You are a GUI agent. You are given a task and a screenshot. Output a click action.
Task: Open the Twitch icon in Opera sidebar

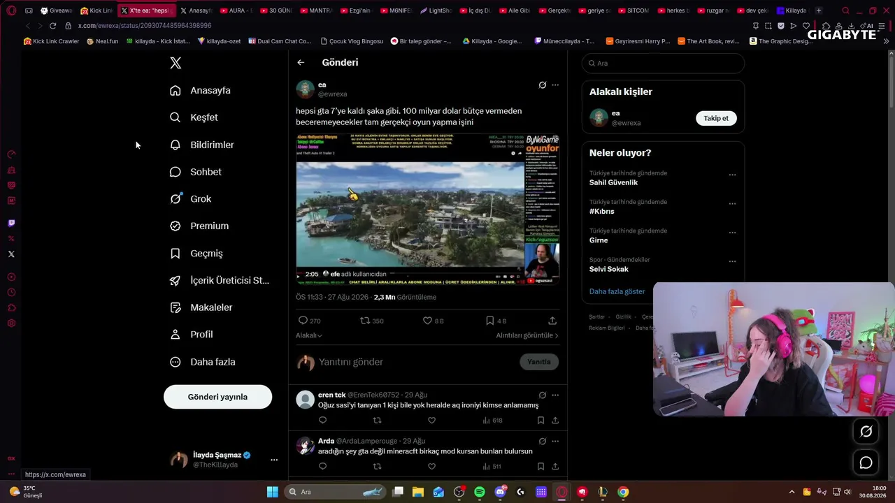(11, 224)
